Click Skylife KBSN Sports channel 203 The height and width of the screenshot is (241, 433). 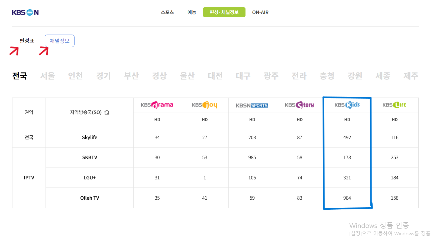[252, 137]
